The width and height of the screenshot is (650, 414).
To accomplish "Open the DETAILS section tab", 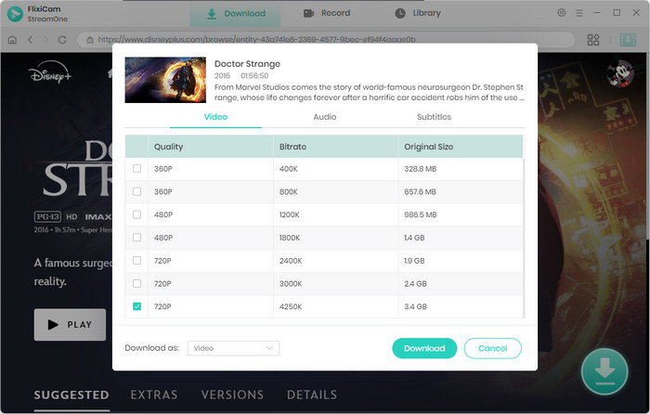I will 312,395.
